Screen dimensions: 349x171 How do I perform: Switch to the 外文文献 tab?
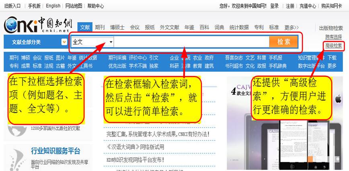[169, 27]
